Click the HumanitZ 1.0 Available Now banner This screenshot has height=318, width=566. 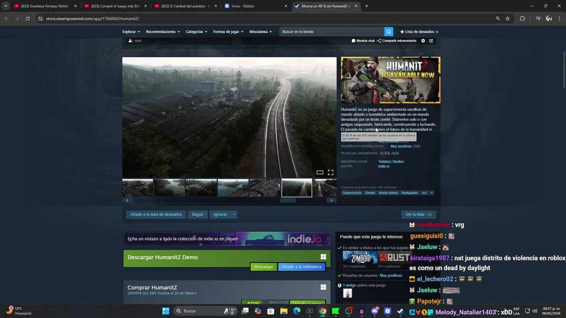390,80
